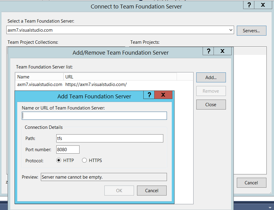Click the Remove button in server list dialog
Screen dimensions: 274x210
tap(211, 91)
